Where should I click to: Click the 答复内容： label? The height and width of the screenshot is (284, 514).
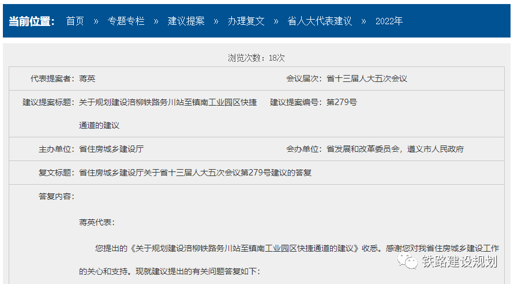57,196
